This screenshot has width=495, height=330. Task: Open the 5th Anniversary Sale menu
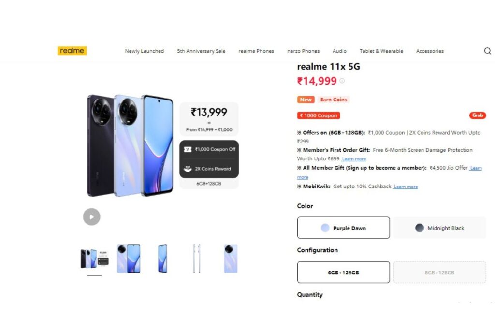201,51
